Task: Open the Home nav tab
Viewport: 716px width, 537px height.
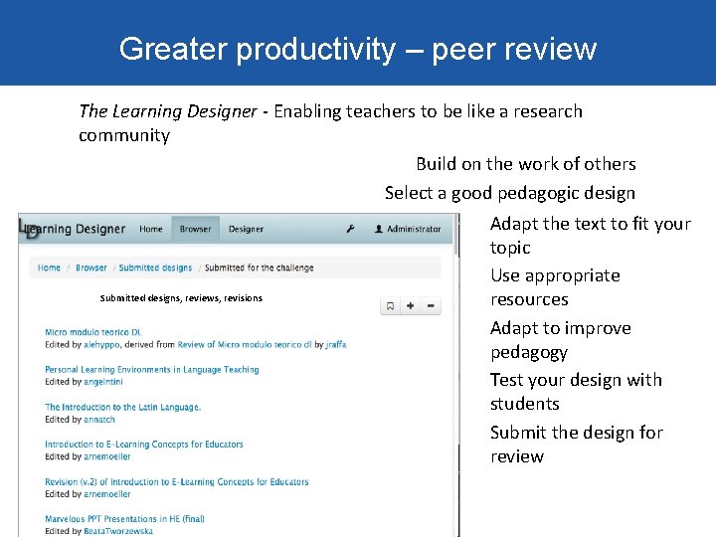Action: (151, 229)
